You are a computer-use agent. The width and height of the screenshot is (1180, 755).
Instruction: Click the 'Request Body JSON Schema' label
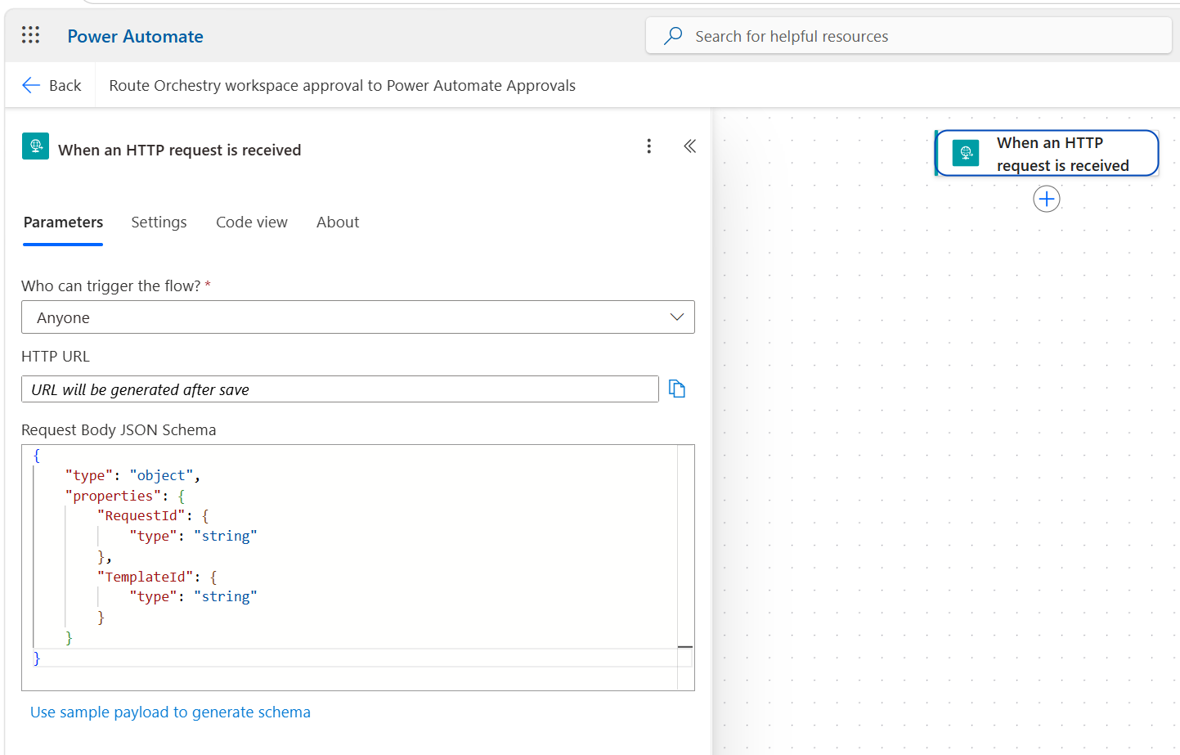pyautogui.click(x=119, y=430)
